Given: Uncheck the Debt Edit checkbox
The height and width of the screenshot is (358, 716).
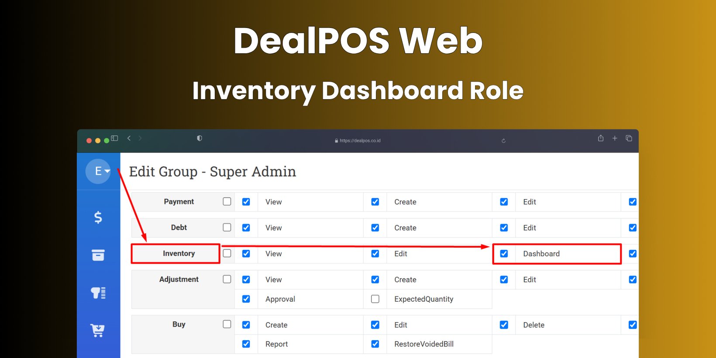Looking at the screenshot, I should 504,227.
